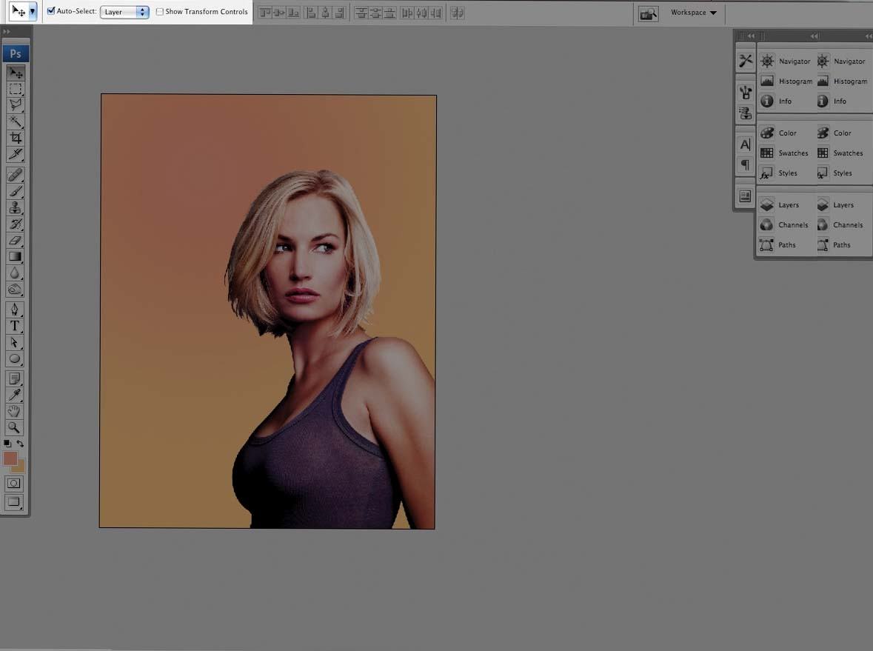
Task: Select the Notes tool
Action: pyautogui.click(x=15, y=379)
